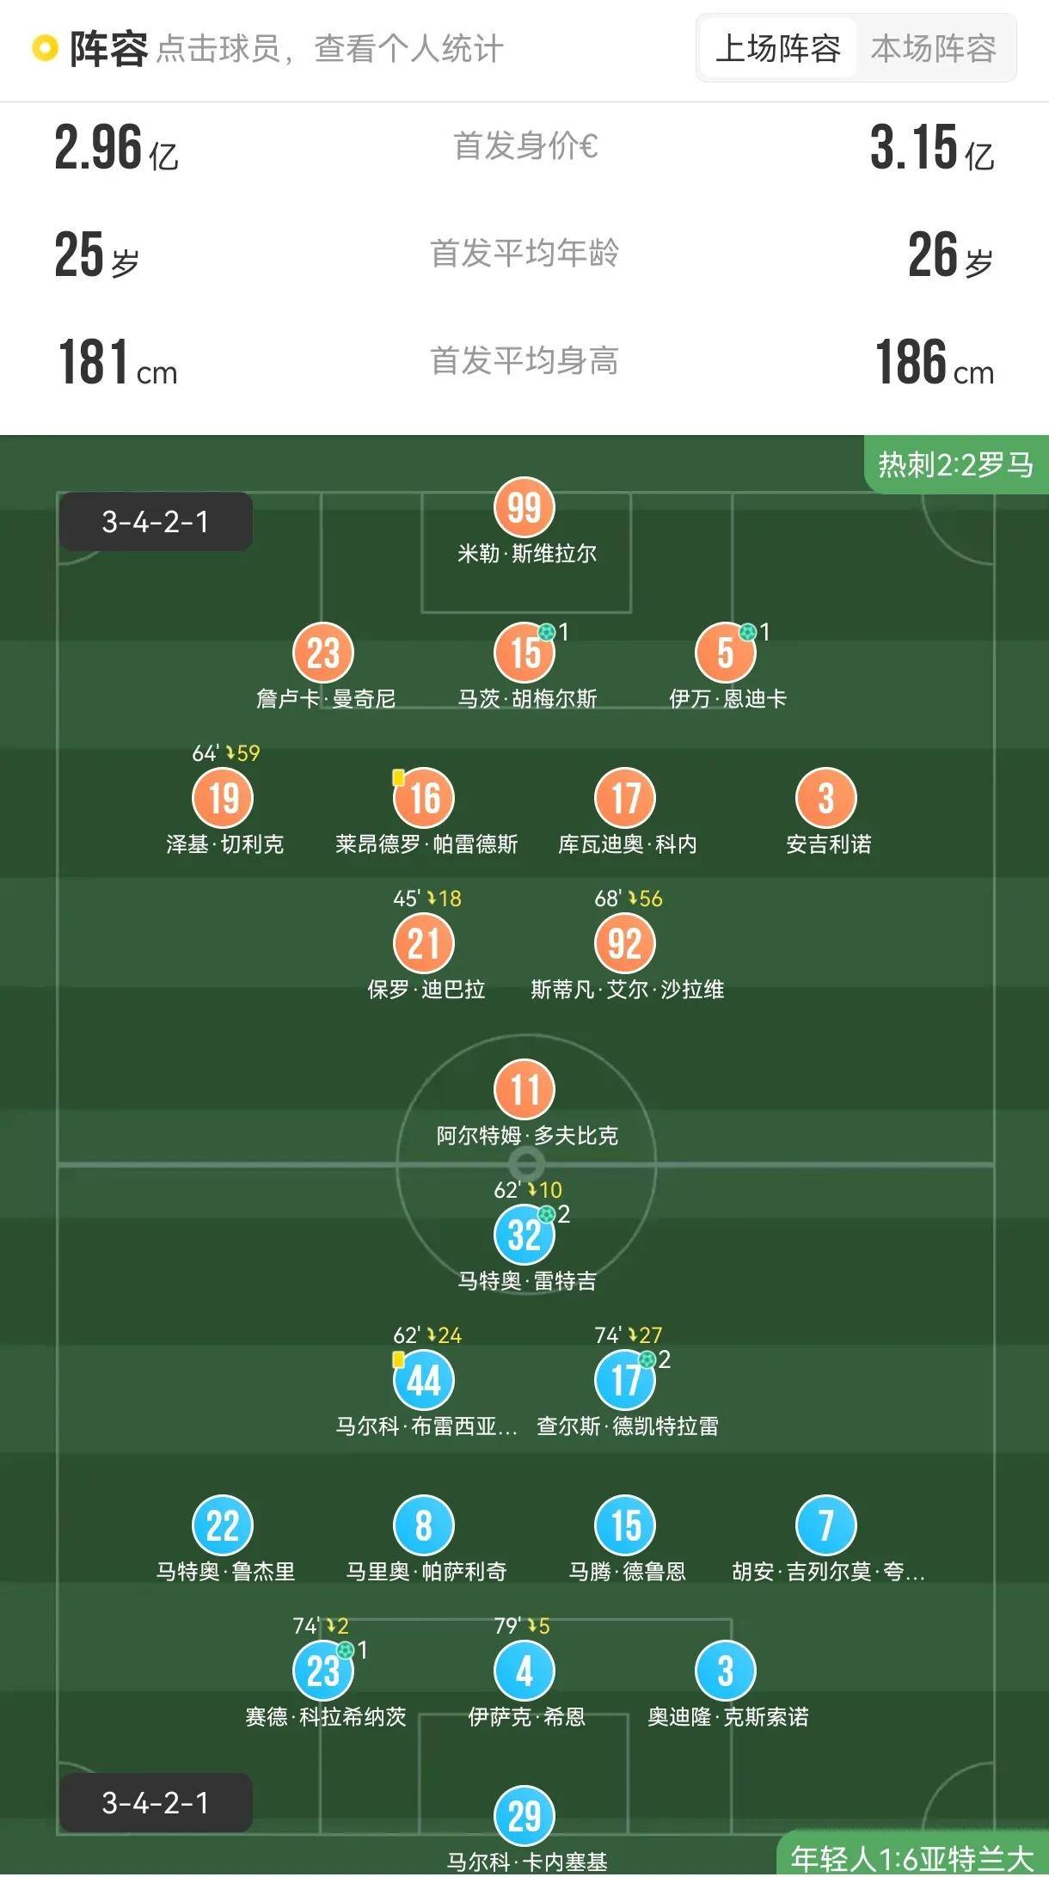Tap bottom 3-4-2-1 formation badge
Viewport: 1049px width, 1877px height.
[156, 1802]
